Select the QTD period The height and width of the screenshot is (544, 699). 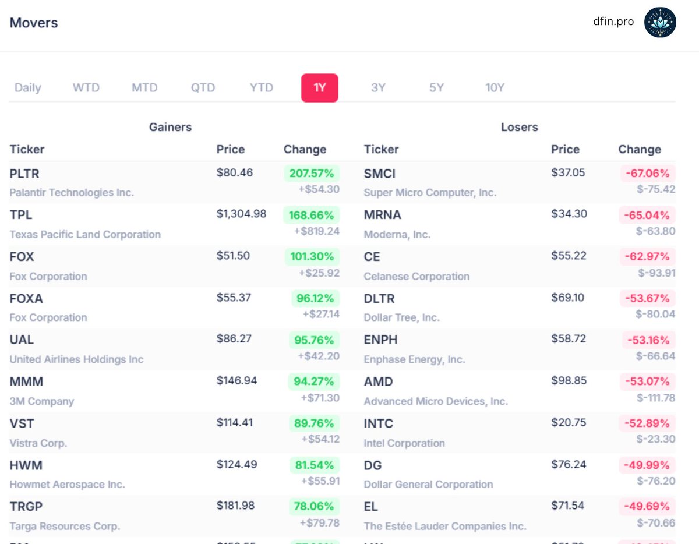[202, 87]
